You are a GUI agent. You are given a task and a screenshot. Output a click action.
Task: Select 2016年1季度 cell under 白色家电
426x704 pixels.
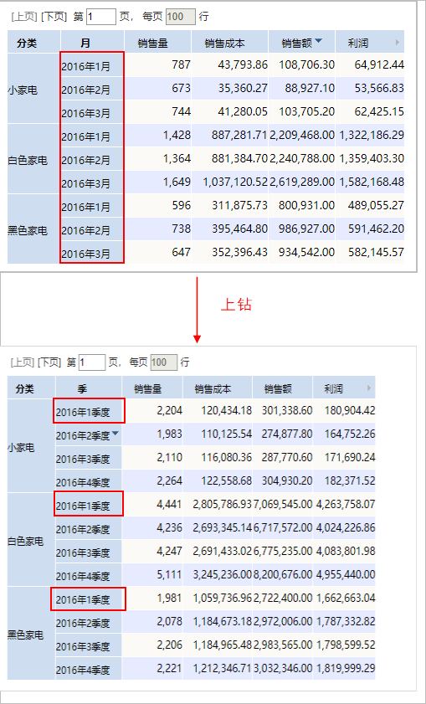(89, 505)
